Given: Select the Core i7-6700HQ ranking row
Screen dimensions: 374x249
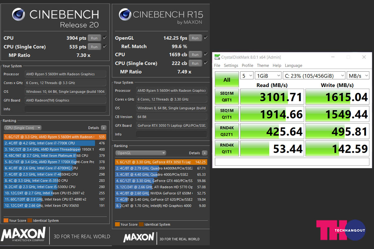Looking at the screenshot, I should (x=55, y=168).
